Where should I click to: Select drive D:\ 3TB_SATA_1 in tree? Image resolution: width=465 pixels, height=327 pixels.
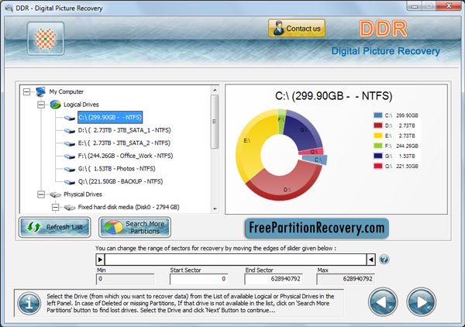tap(124, 130)
